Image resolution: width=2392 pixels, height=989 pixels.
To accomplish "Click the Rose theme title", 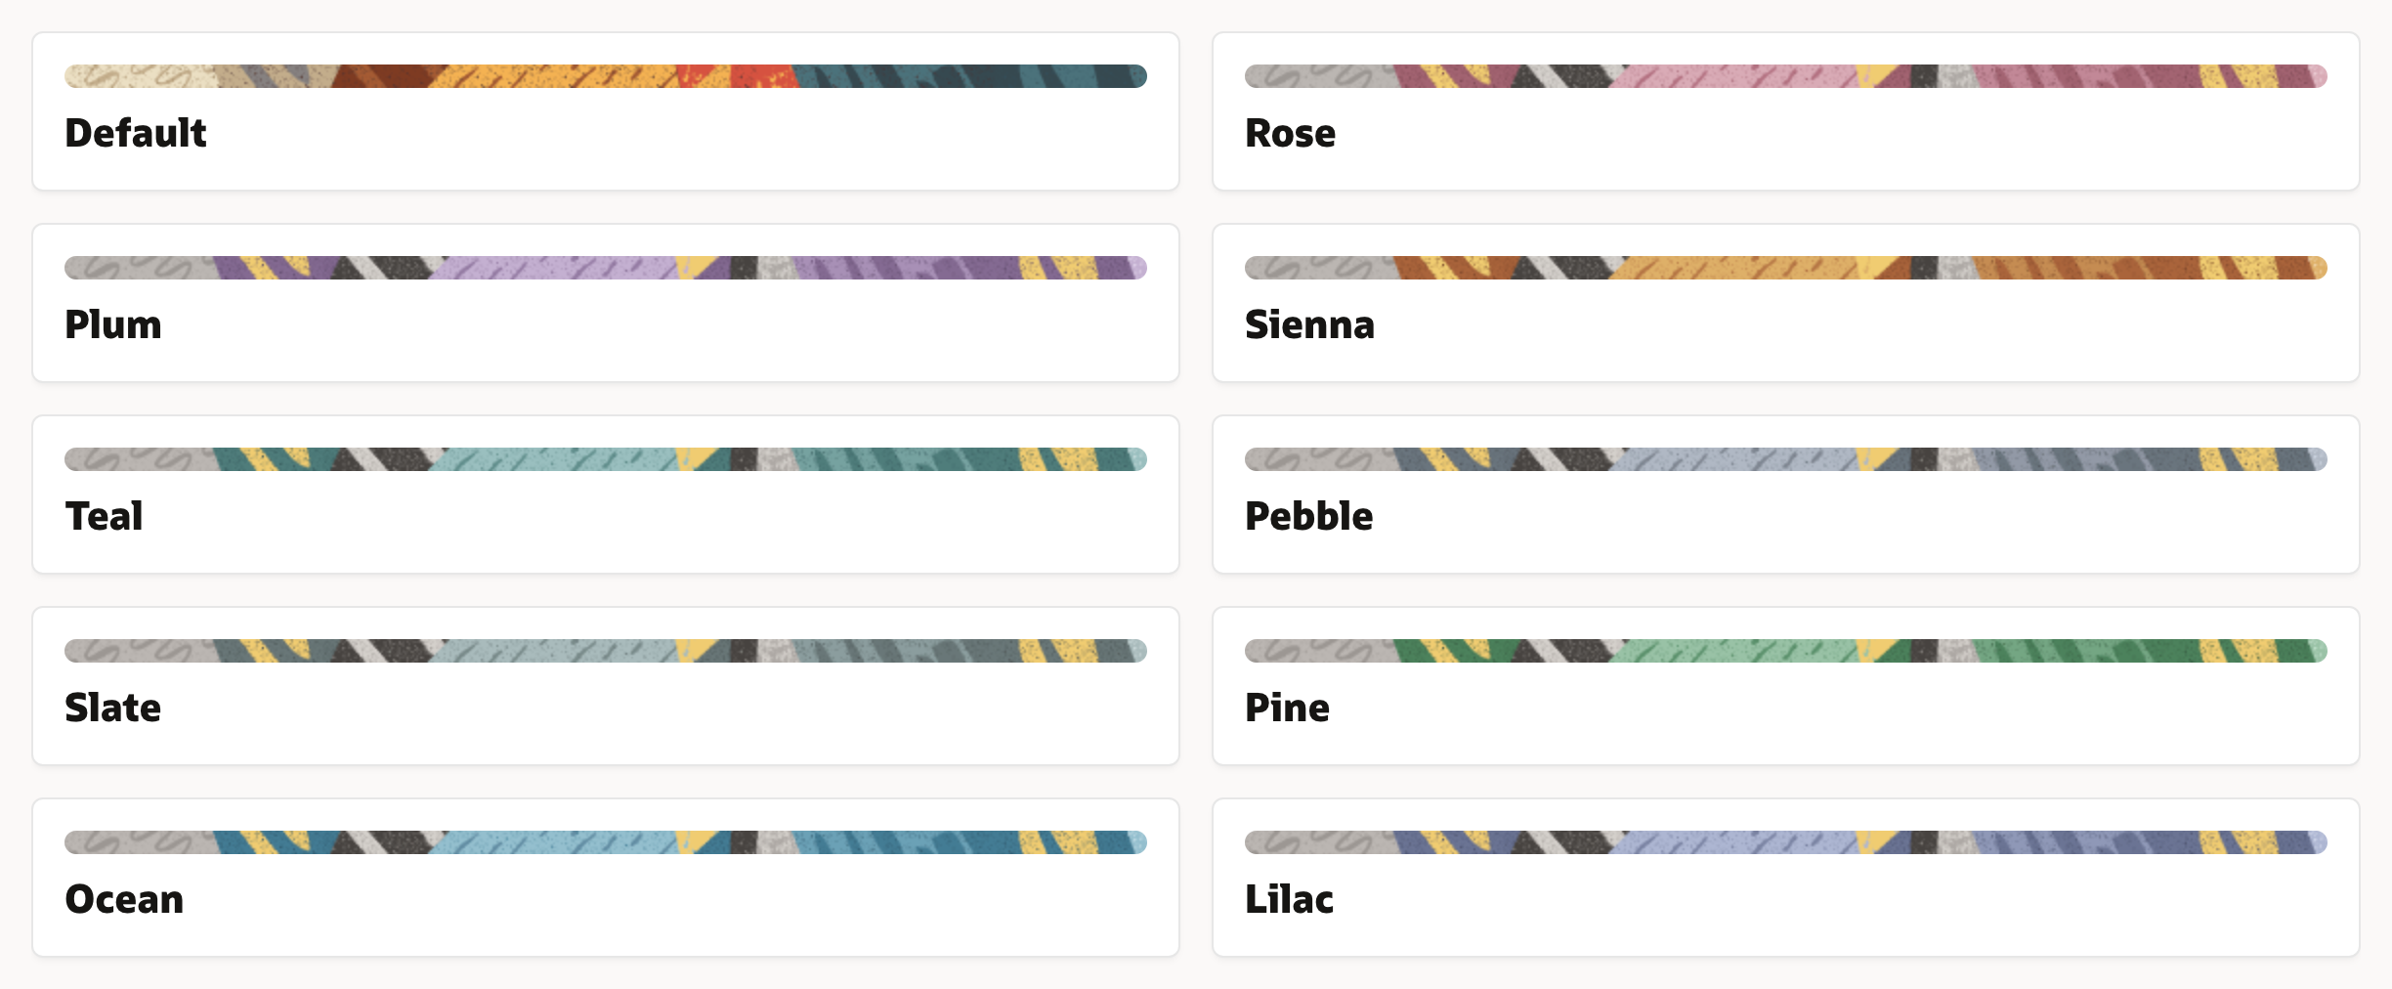I will click(1290, 133).
